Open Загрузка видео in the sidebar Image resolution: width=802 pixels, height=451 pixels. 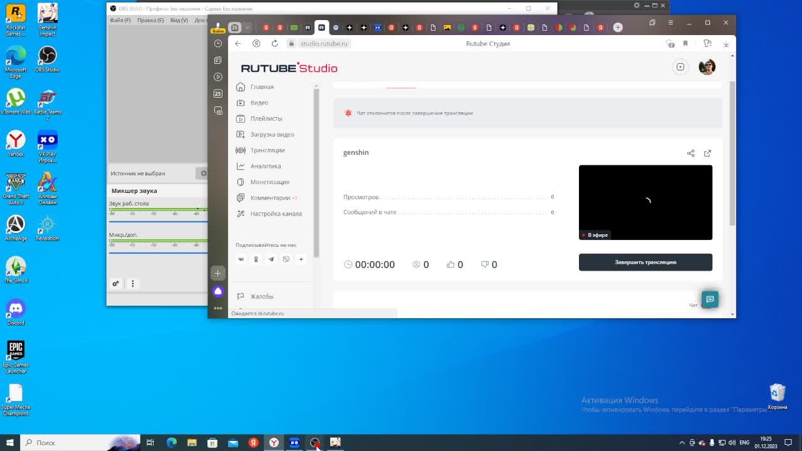pos(272,134)
